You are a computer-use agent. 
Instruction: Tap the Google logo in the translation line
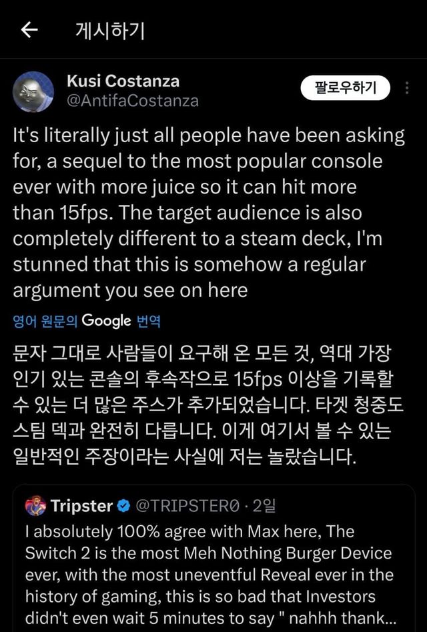[x=107, y=320]
